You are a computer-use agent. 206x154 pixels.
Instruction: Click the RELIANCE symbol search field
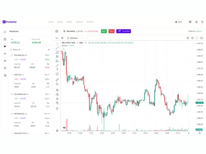point(73,31)
